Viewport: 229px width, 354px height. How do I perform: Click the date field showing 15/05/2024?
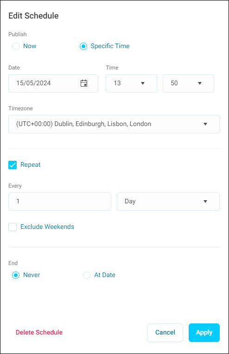53,83
